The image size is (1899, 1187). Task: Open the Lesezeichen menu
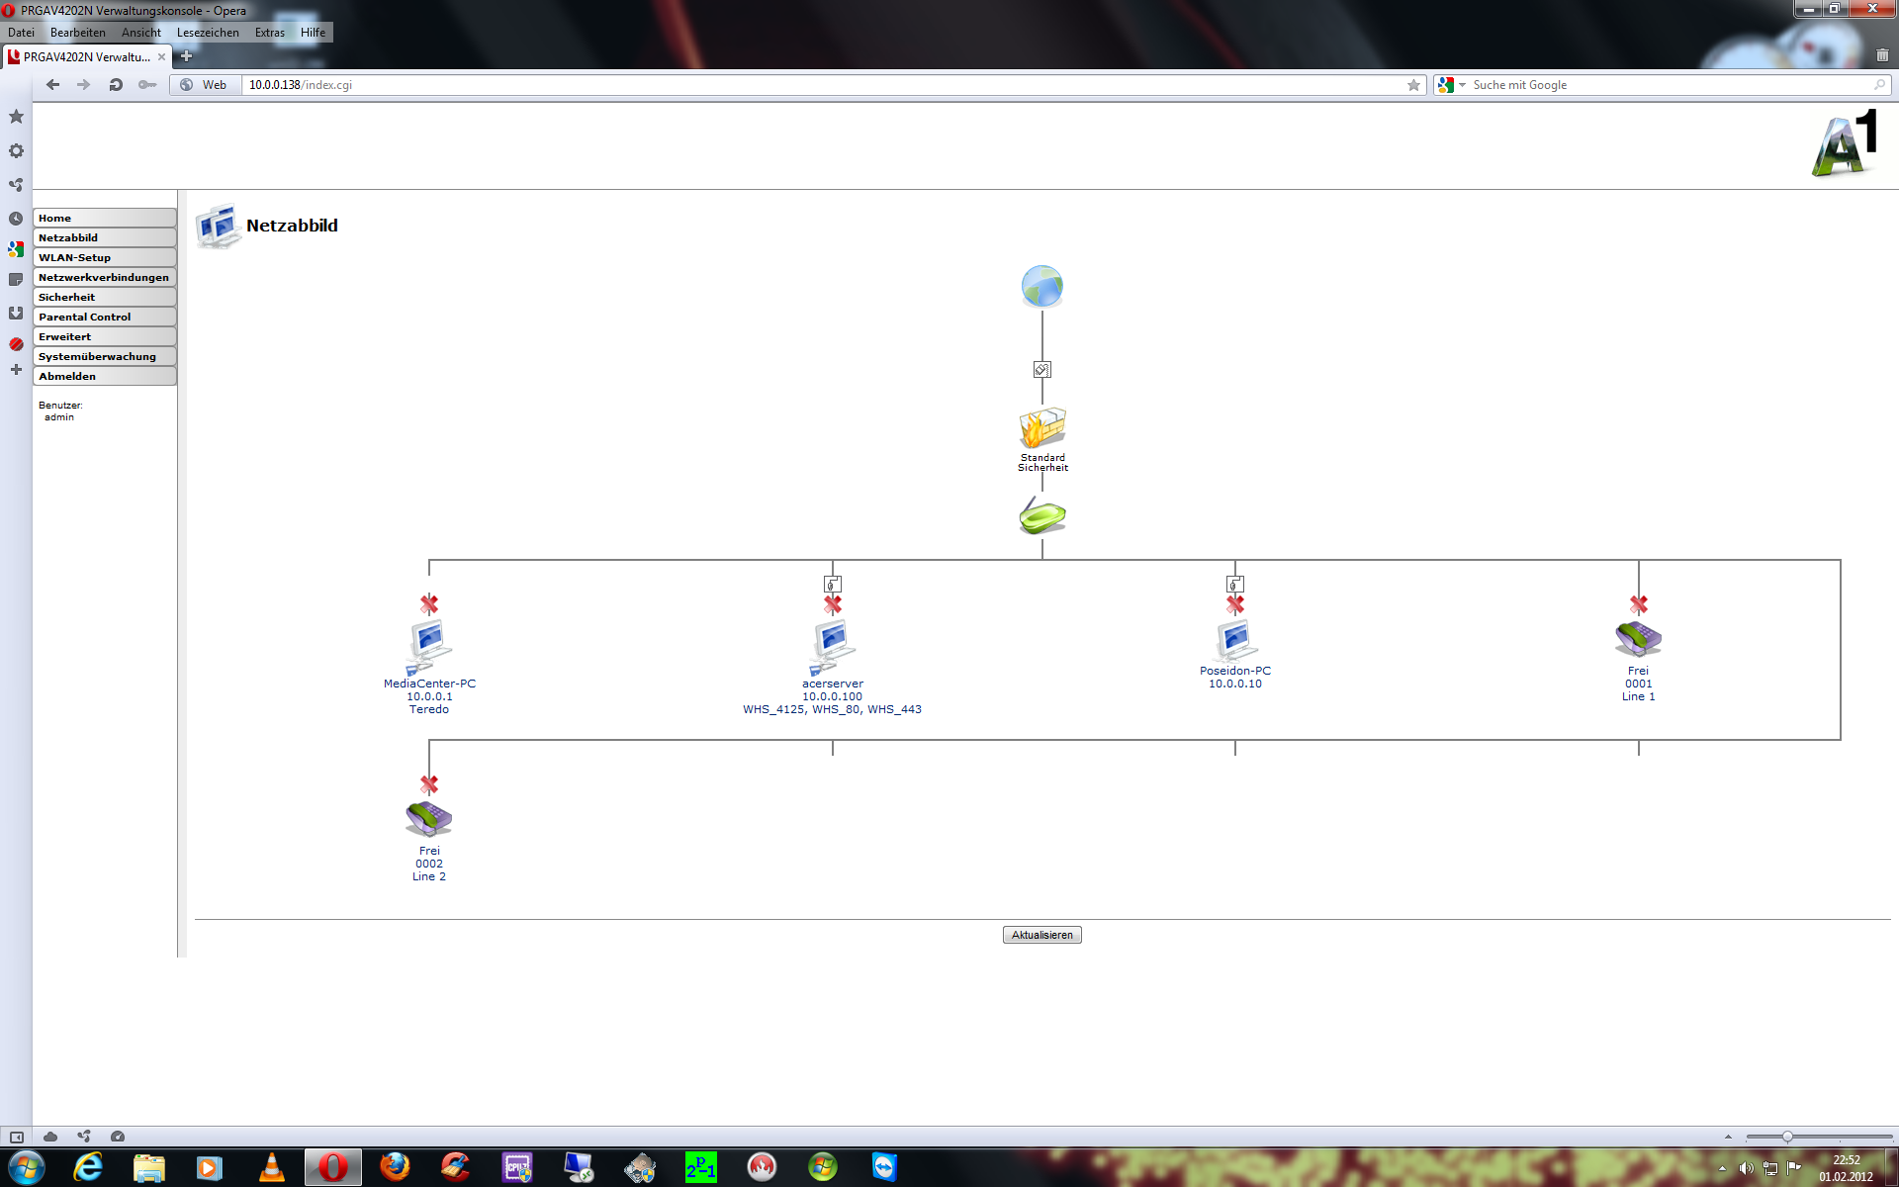pos(208,33)
